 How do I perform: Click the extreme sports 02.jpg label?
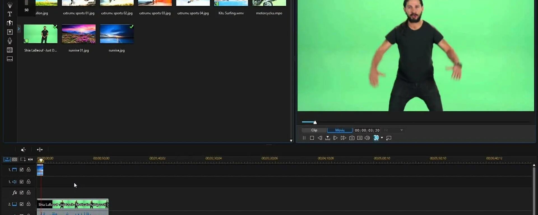[117, 13]
